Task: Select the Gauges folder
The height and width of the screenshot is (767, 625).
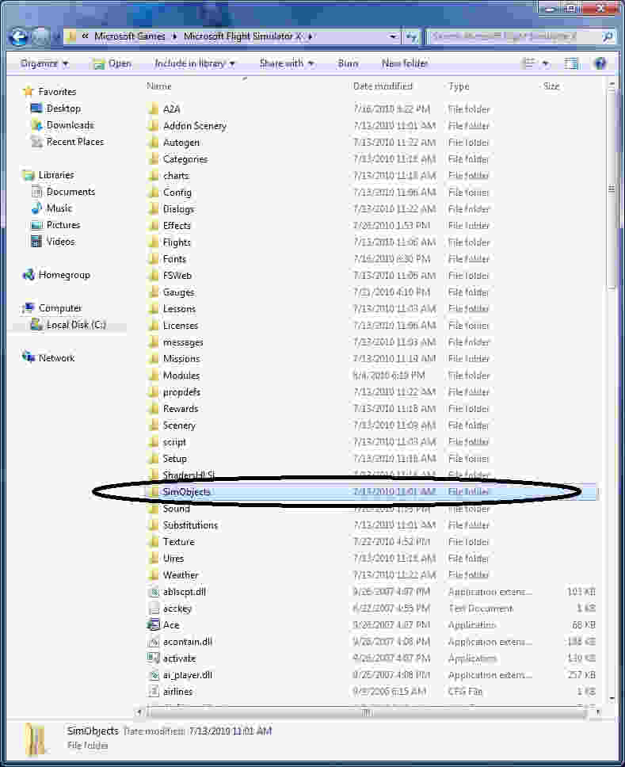Action: click(178, 292)
